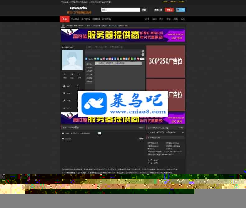Click the upper round player control icon

pos(143,51)
